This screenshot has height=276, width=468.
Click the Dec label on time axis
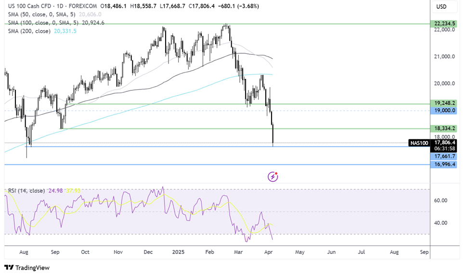[x=148, y=252]
